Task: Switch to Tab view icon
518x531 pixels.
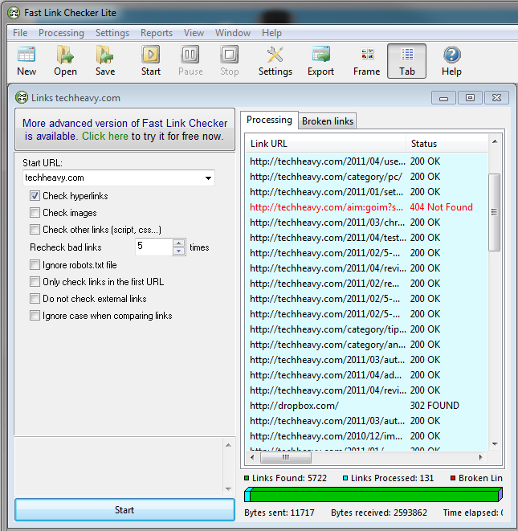Action: click(406, 61)
